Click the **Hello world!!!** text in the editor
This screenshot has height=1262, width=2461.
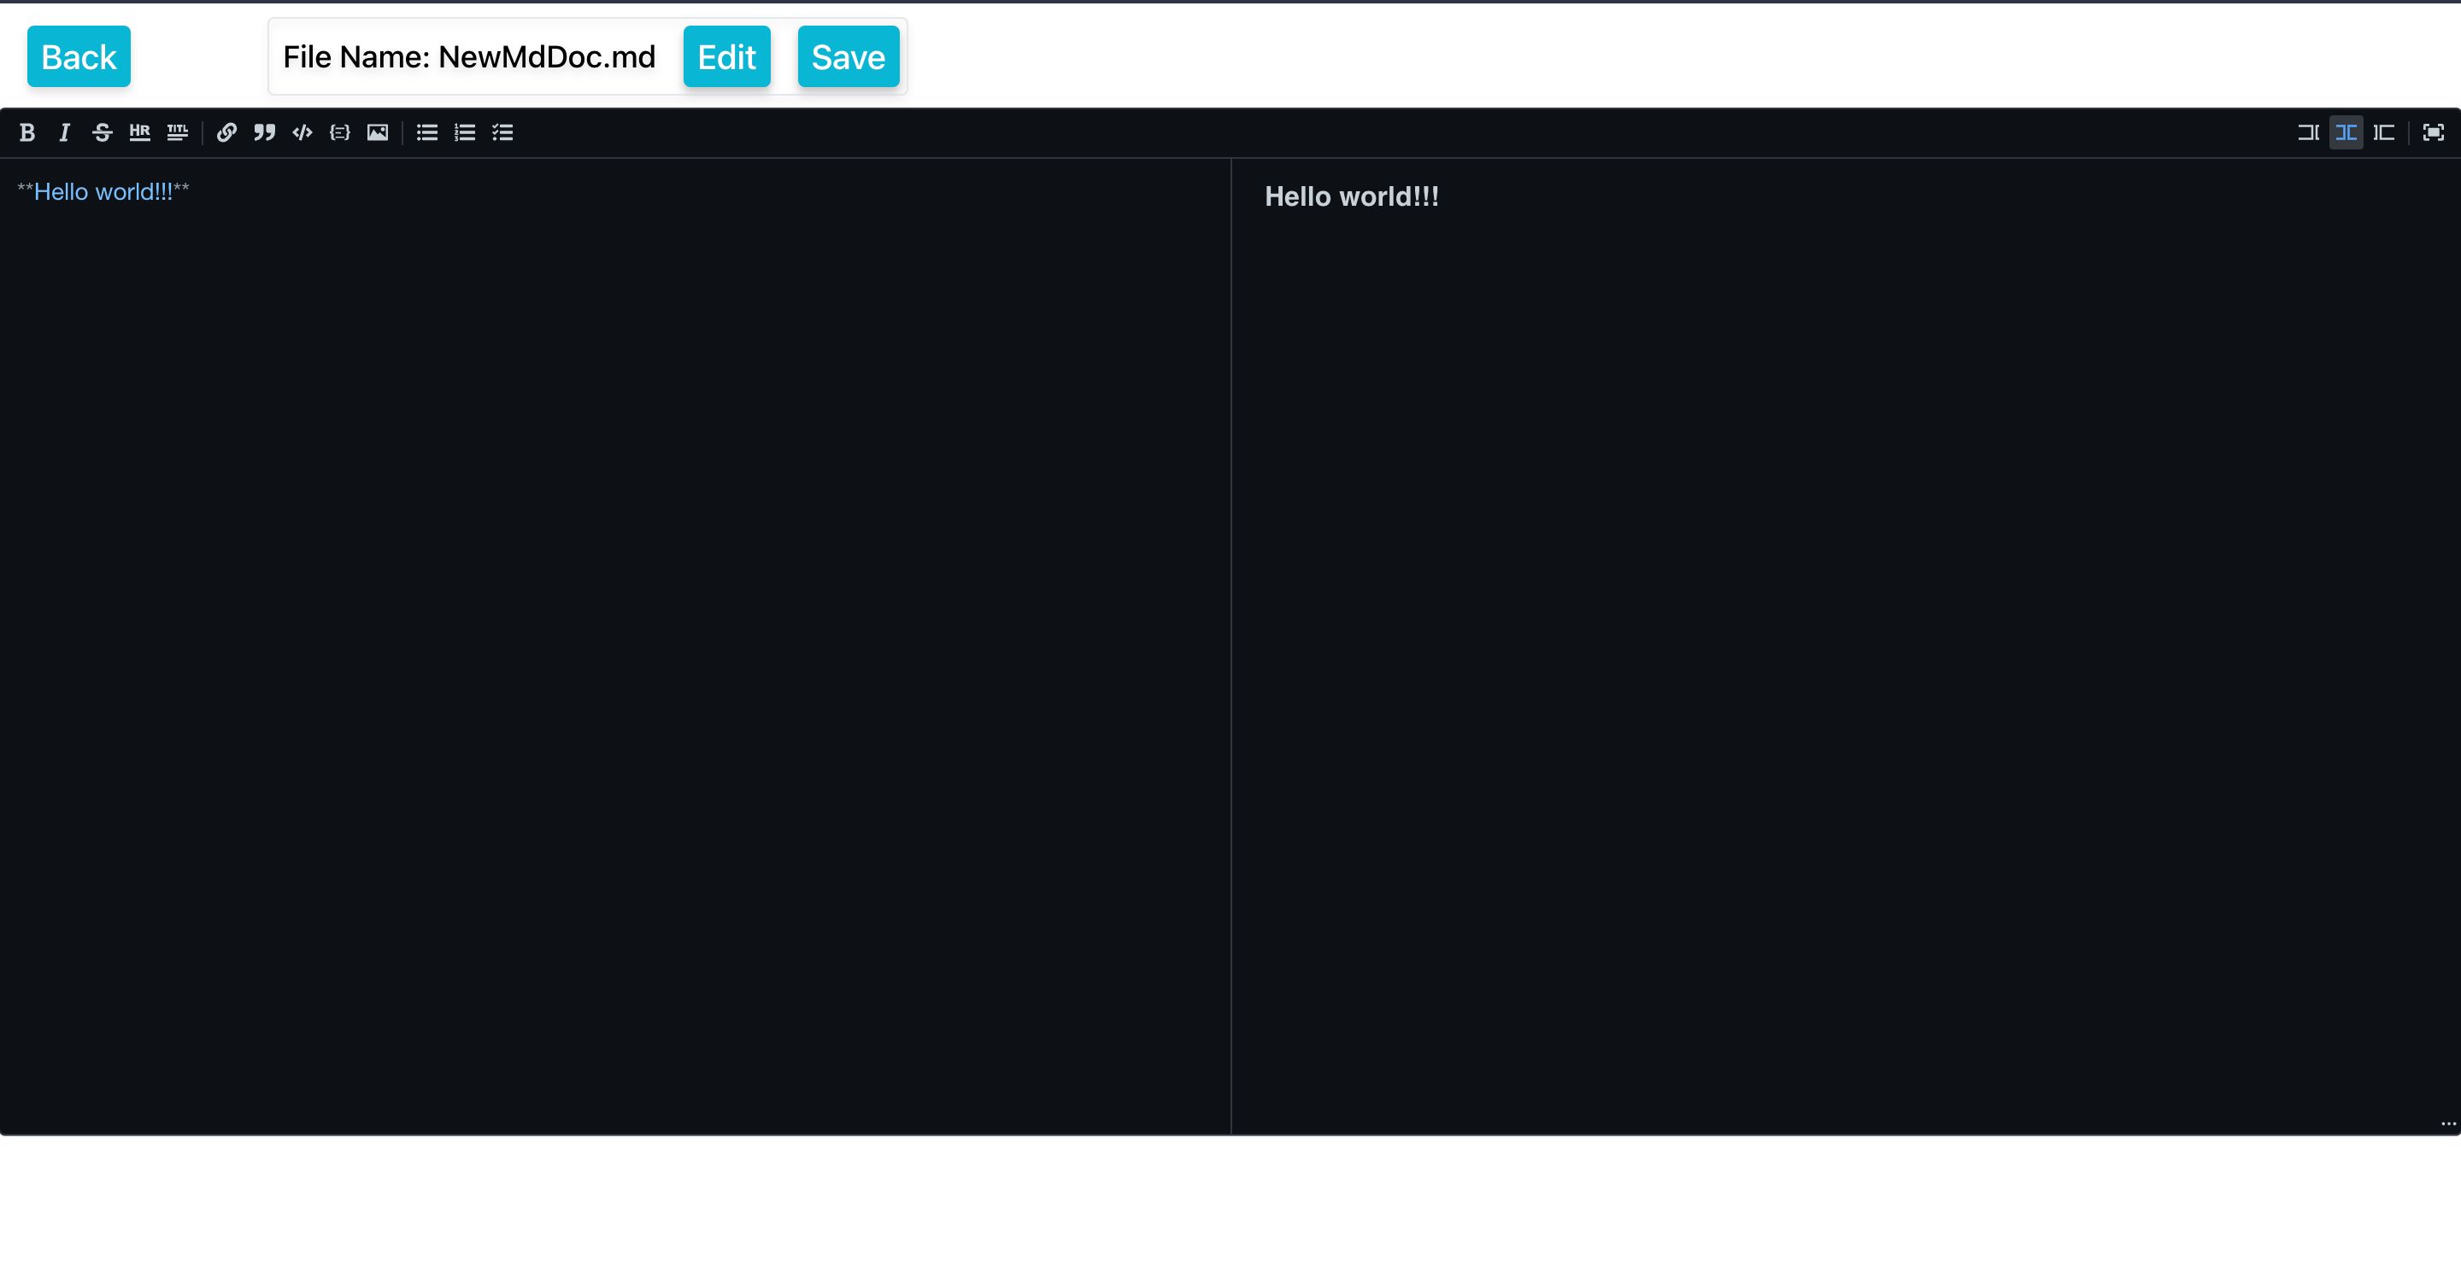(x=103, y=192)
